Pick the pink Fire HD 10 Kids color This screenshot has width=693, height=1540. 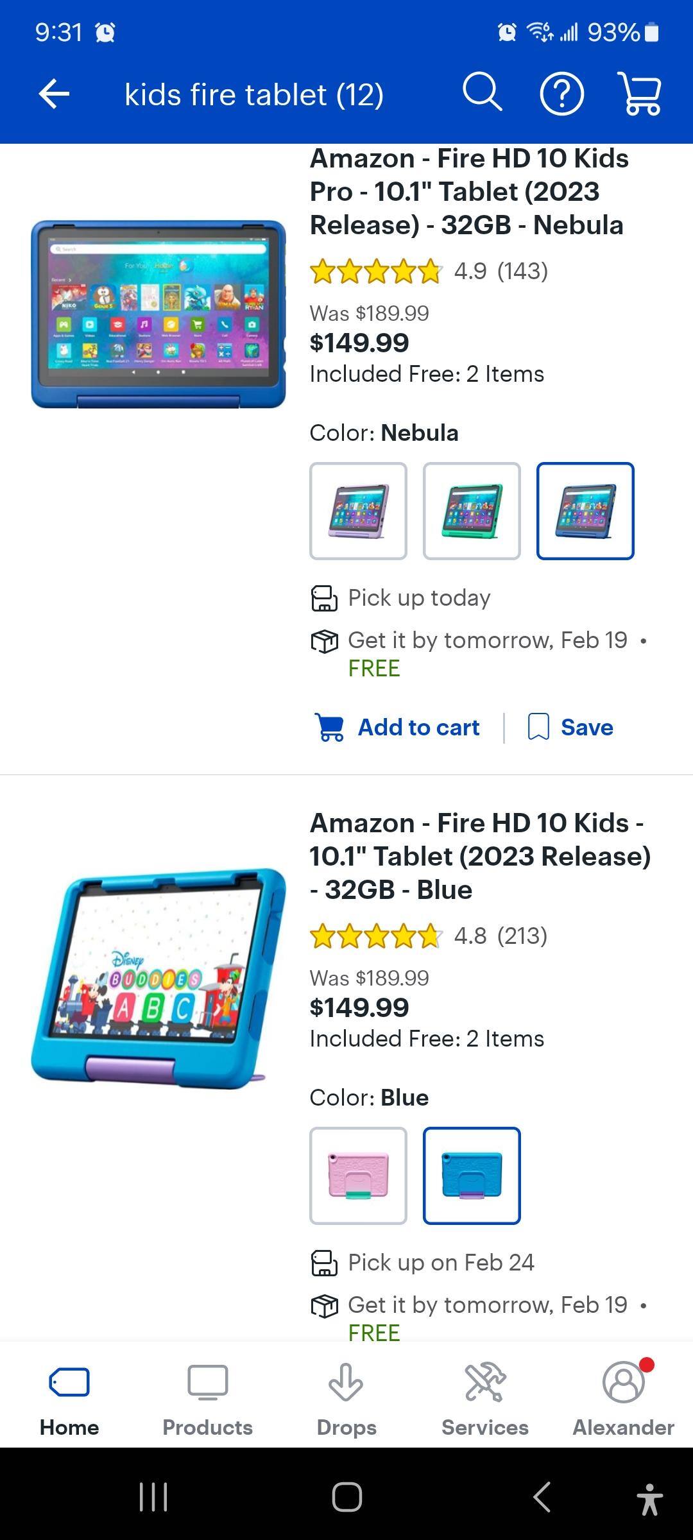coord(358,1176)
